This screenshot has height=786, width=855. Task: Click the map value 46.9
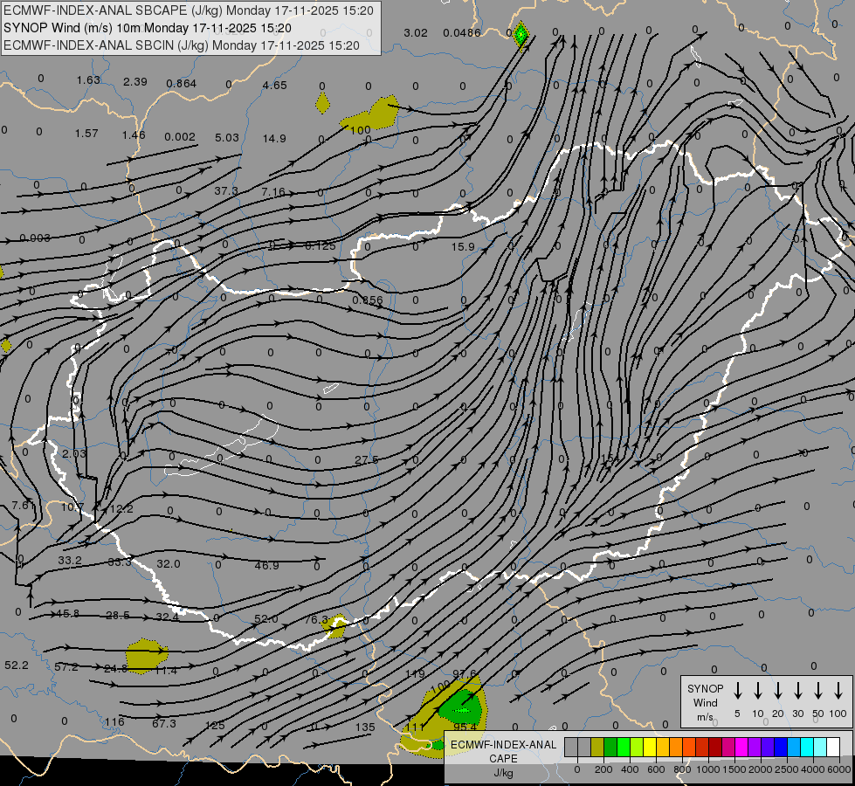click(266, 566)
